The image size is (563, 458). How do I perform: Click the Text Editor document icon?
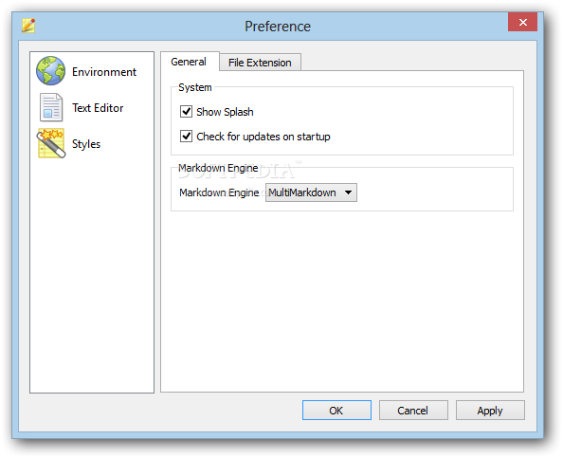pos(50,107)
